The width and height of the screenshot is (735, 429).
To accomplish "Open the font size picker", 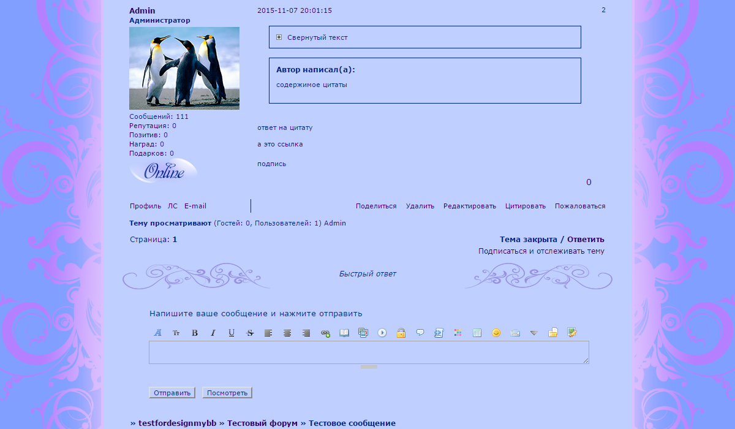I will coord(176,333).
